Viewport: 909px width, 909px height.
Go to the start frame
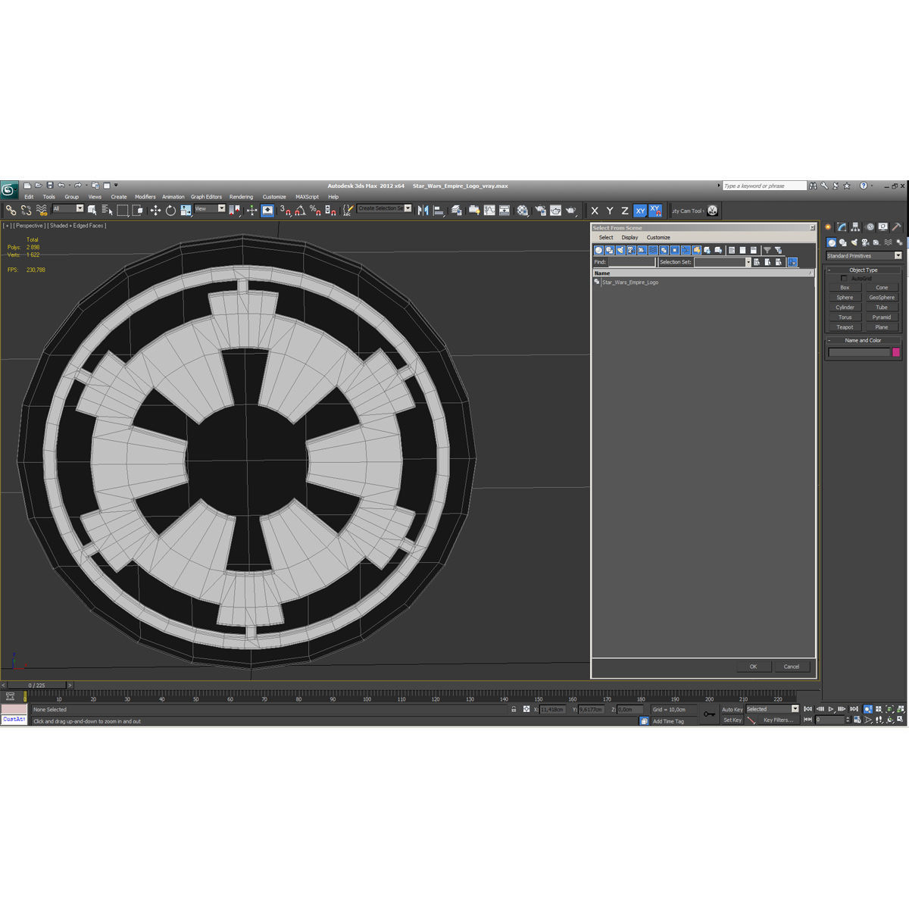click(808, 709)
